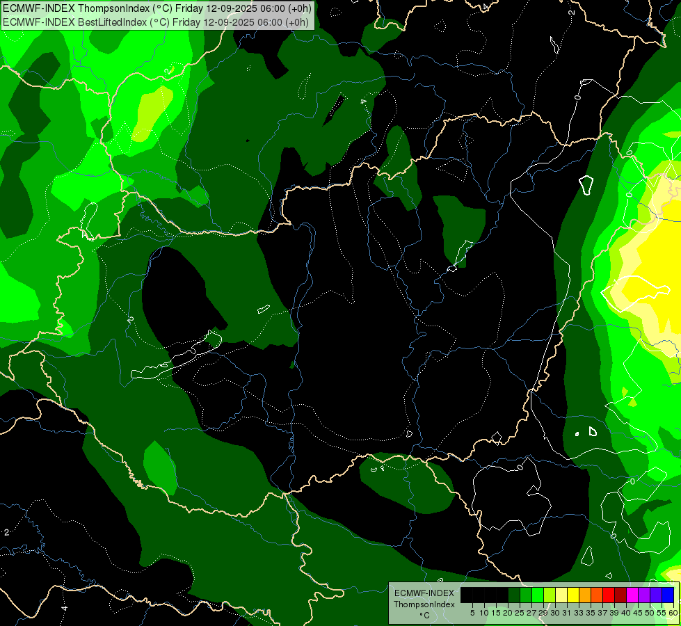681x626 pixels.
Task: Click the indigo 50-55 legend swatch
Action: pyautogui.click(x=656, y=595)
